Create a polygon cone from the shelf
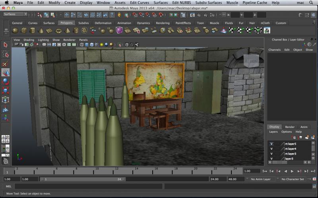318x198 pixels. (41, 30)
